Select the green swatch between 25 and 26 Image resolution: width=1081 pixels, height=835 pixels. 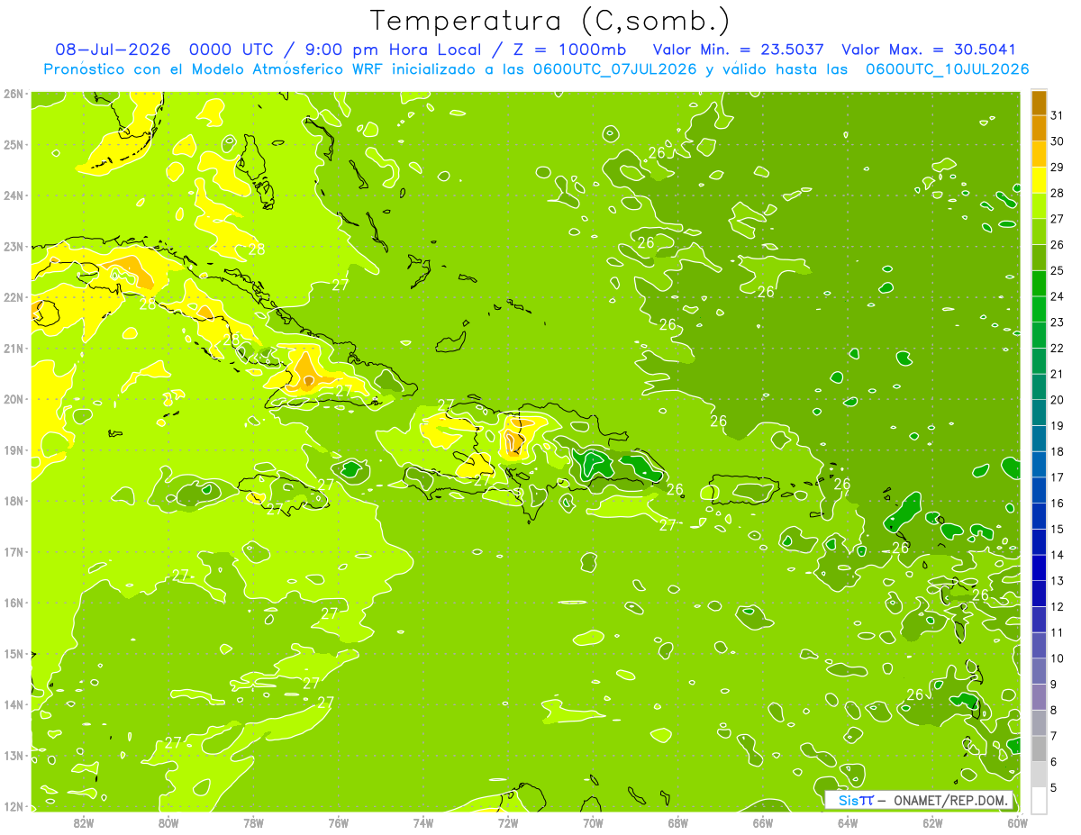point(1039,258)
